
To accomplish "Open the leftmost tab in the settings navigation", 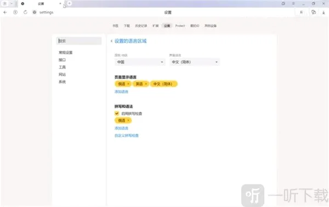I will click(x=115, y=26).
